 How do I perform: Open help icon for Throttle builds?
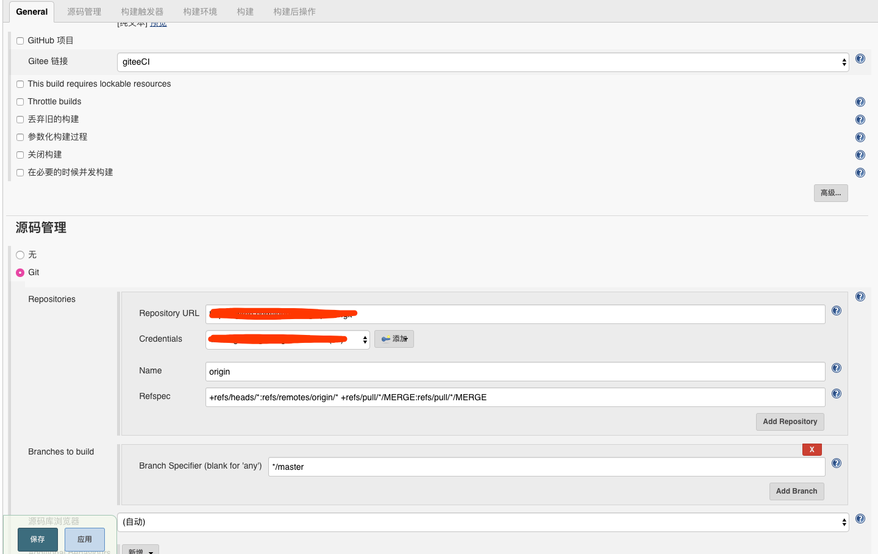[860, 103]
